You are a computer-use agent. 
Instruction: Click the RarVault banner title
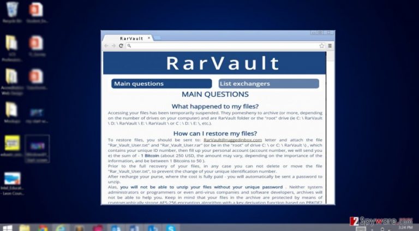223,63
